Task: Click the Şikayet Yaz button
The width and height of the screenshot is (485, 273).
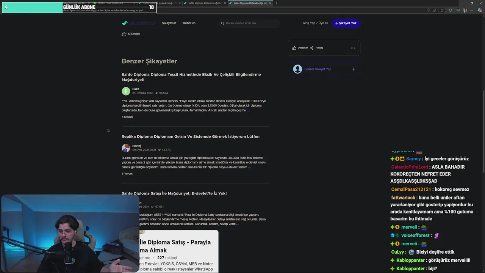Action: pos(346,23)
